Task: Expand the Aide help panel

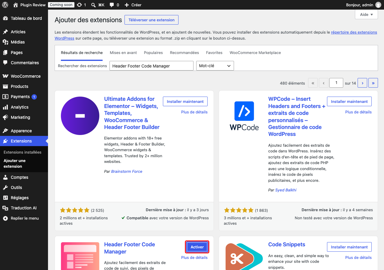Action: [366, 14]
